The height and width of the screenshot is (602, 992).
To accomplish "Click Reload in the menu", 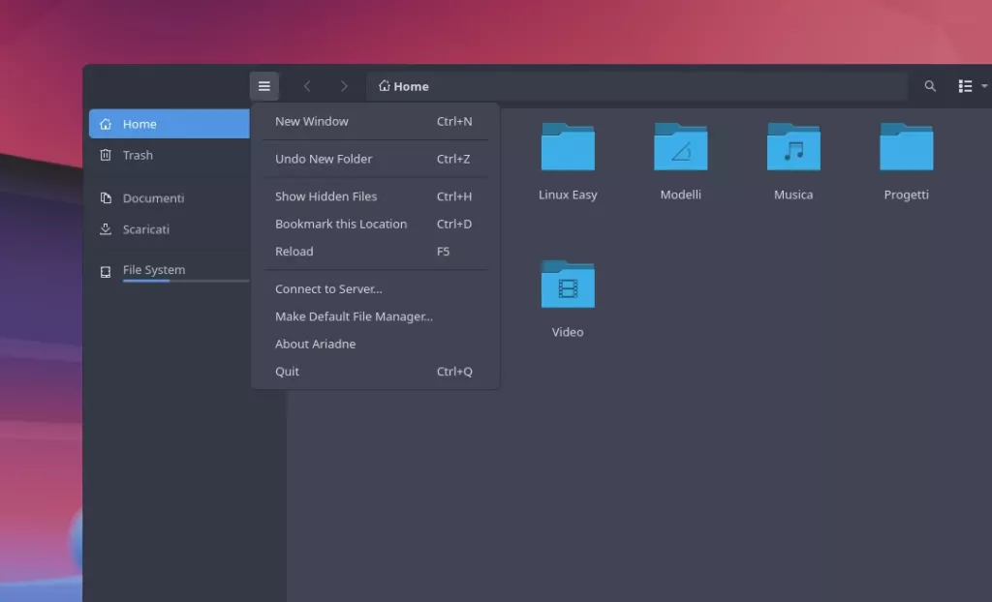I will coord(375,251).
